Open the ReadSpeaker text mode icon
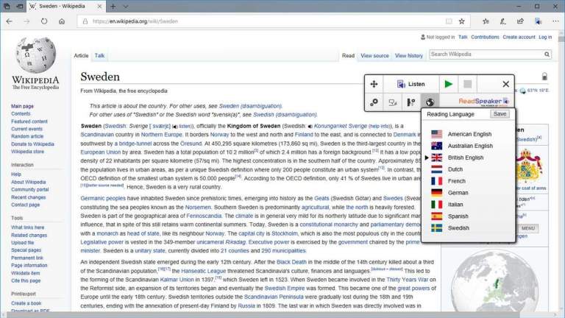Viewport: 565px width, 318px height. pos(411,102)
